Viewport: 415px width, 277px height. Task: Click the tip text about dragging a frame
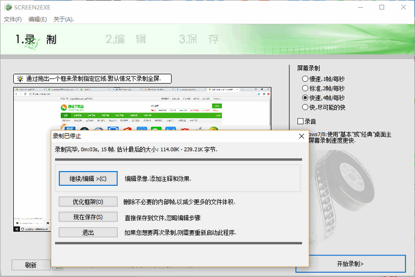click(94, 78)
